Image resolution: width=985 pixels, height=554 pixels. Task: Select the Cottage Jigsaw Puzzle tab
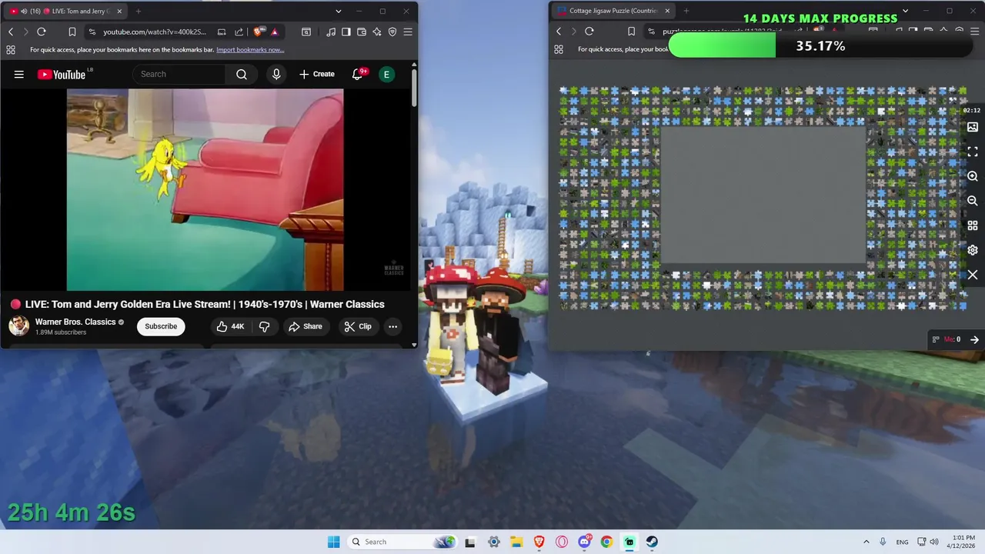click(613, 12)
